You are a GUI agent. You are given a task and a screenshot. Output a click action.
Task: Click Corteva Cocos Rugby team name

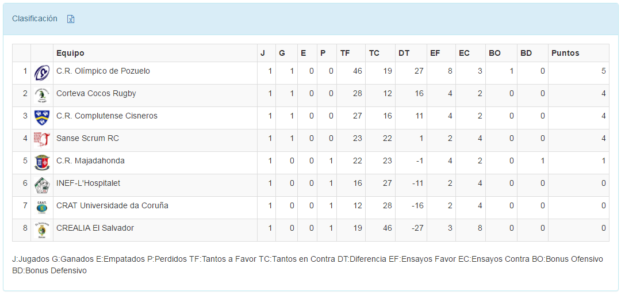pyautogui.click(x=96, y=93)
